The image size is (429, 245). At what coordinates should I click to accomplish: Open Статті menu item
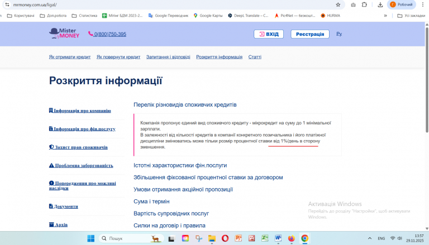[255, 57]
